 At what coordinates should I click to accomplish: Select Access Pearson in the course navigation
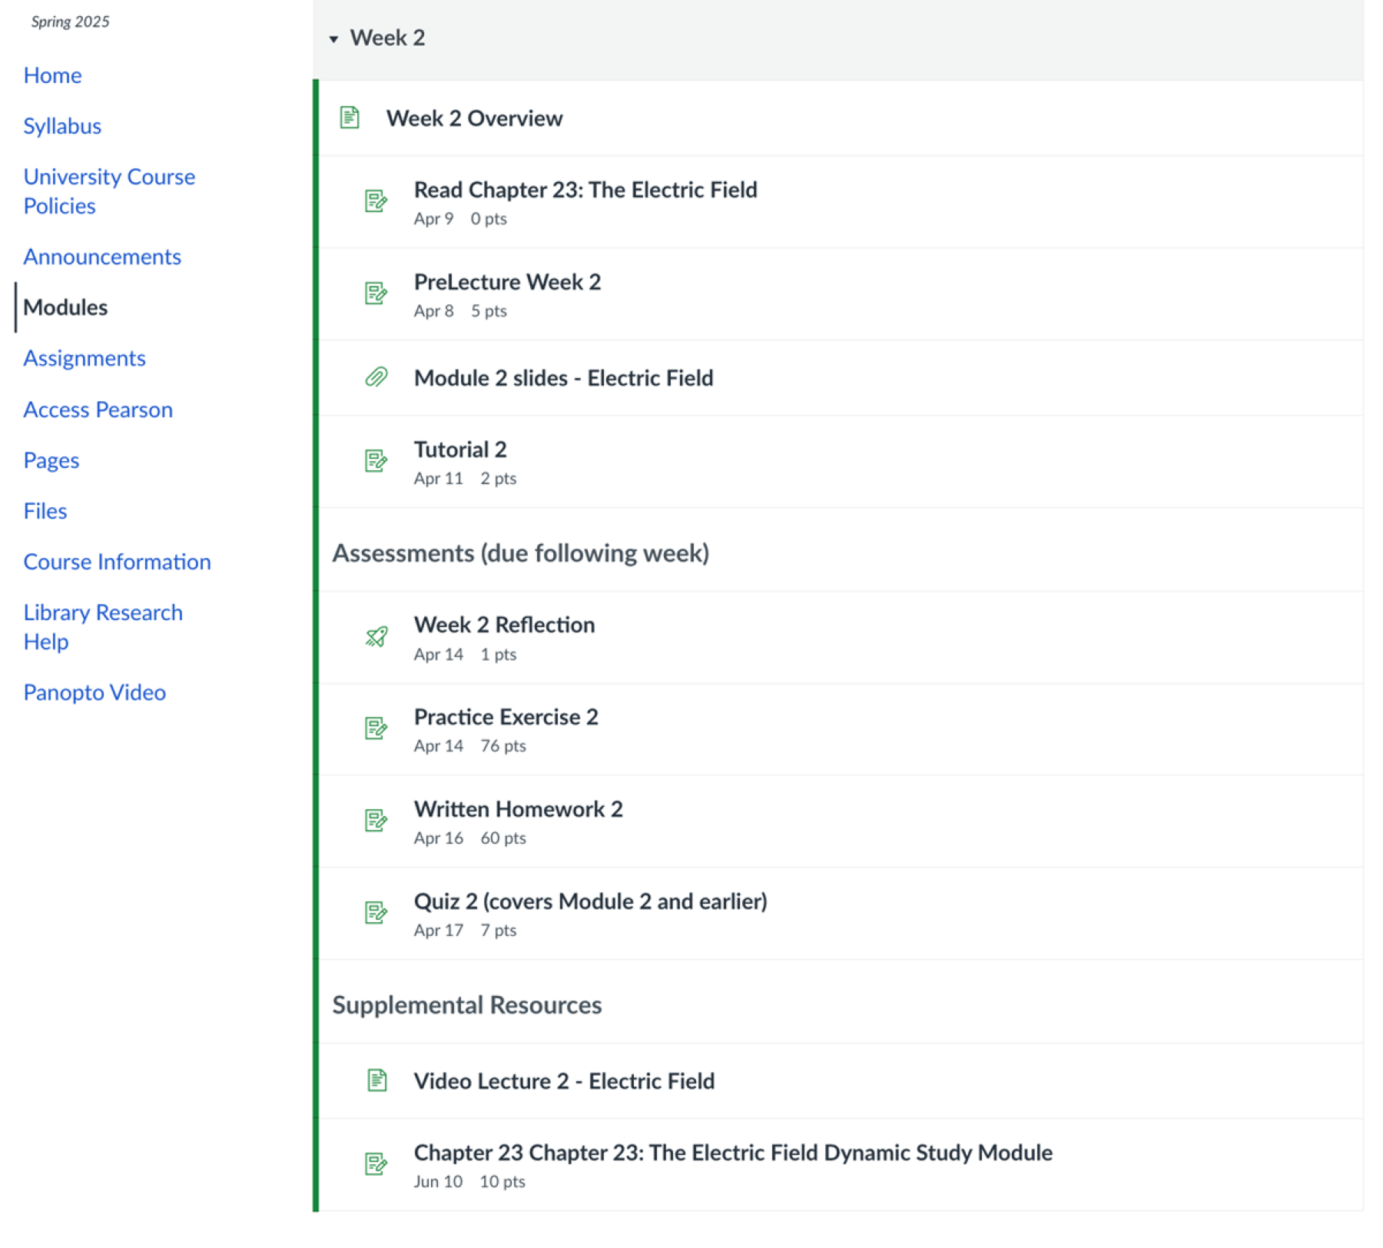pos(98,410)
